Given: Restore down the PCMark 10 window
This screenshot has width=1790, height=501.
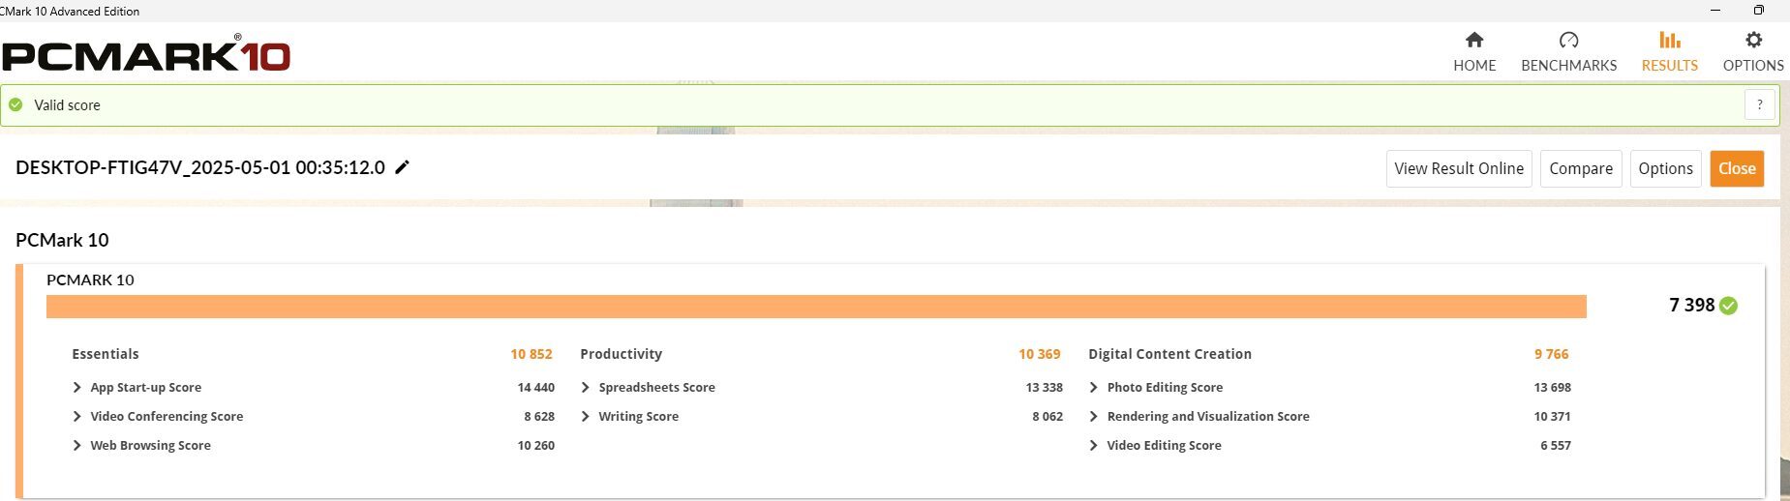Looking at the screenshot, I should [x=1759, y=11].
